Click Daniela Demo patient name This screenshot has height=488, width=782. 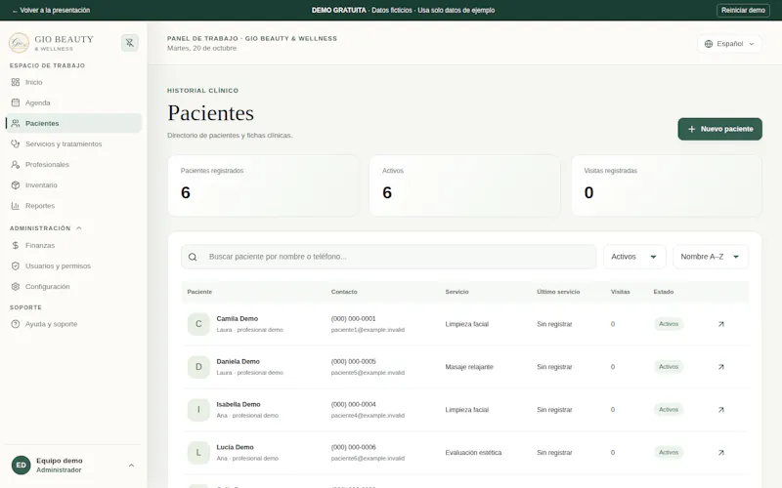(238, 361)
